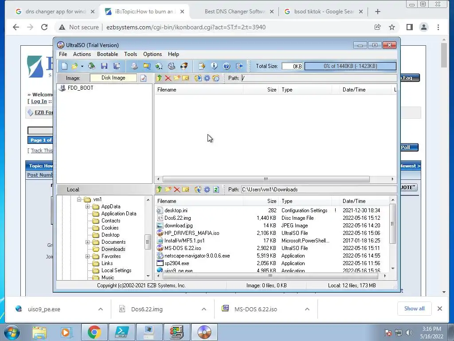This screenshot has width=454, height=341.
Task: Click the Make CD/DVD image icon
Action: (134, 66)
